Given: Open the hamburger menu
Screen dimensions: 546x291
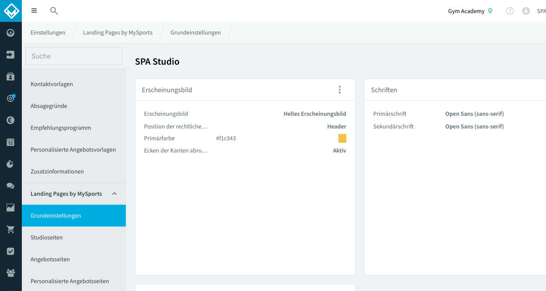Looking at the screenshot, I should point(34,11).
